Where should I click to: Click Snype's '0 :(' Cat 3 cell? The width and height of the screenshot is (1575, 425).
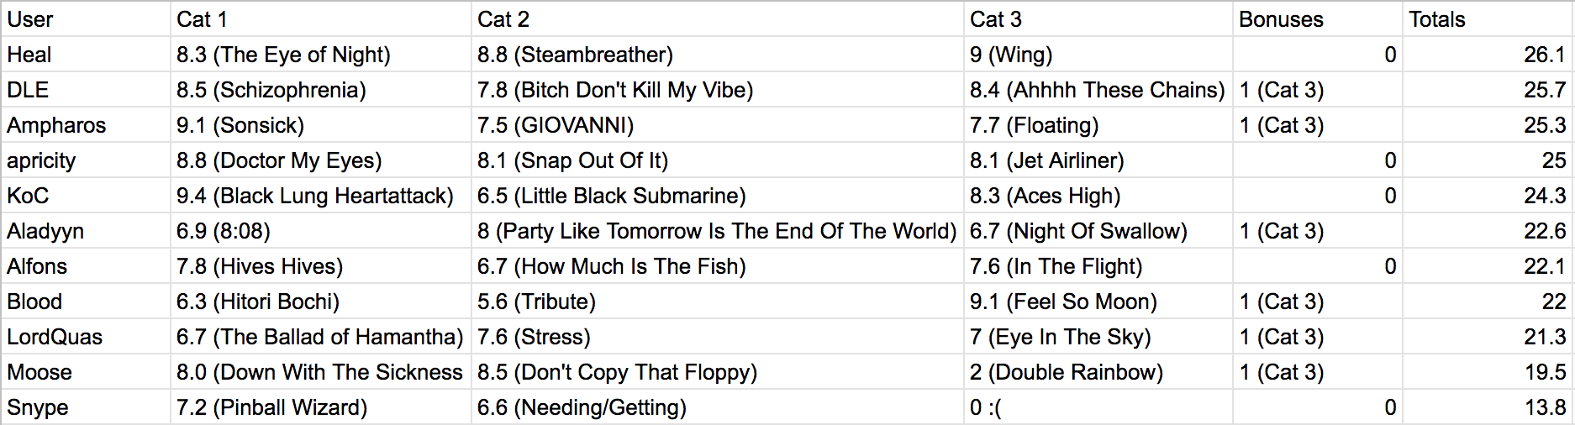tap(1098, 407)
